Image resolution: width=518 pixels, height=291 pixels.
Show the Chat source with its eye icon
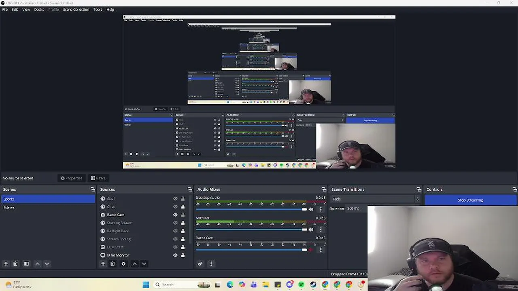pyautogui.click(x=175, y=207)
